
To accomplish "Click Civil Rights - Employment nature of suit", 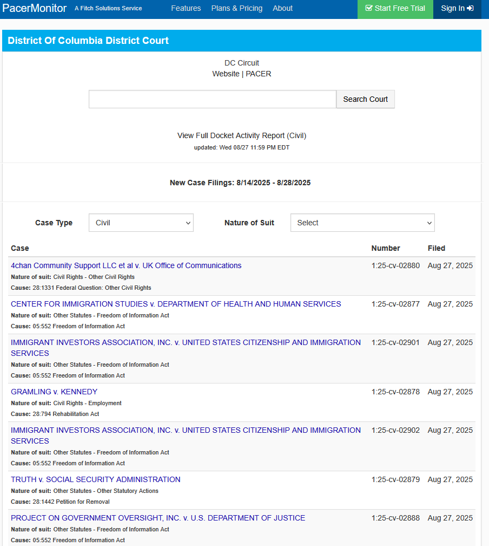I will [87, 403].
